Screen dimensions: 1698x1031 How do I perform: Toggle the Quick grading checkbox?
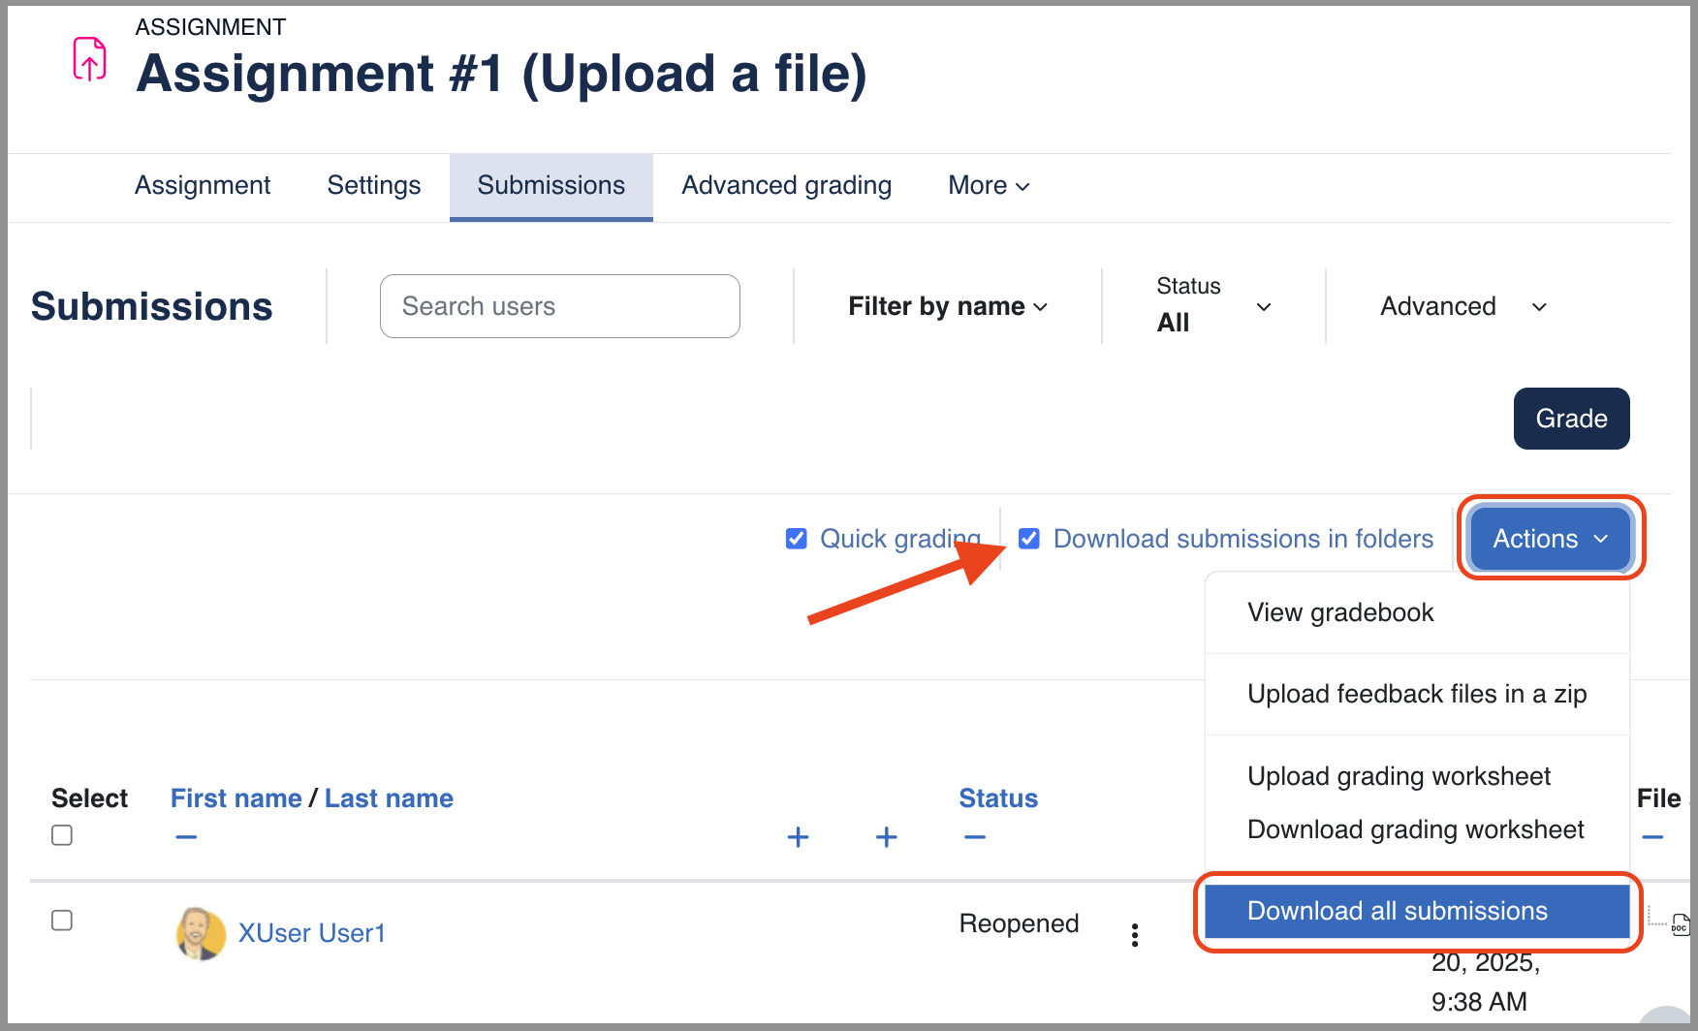[x=797, y=539]
